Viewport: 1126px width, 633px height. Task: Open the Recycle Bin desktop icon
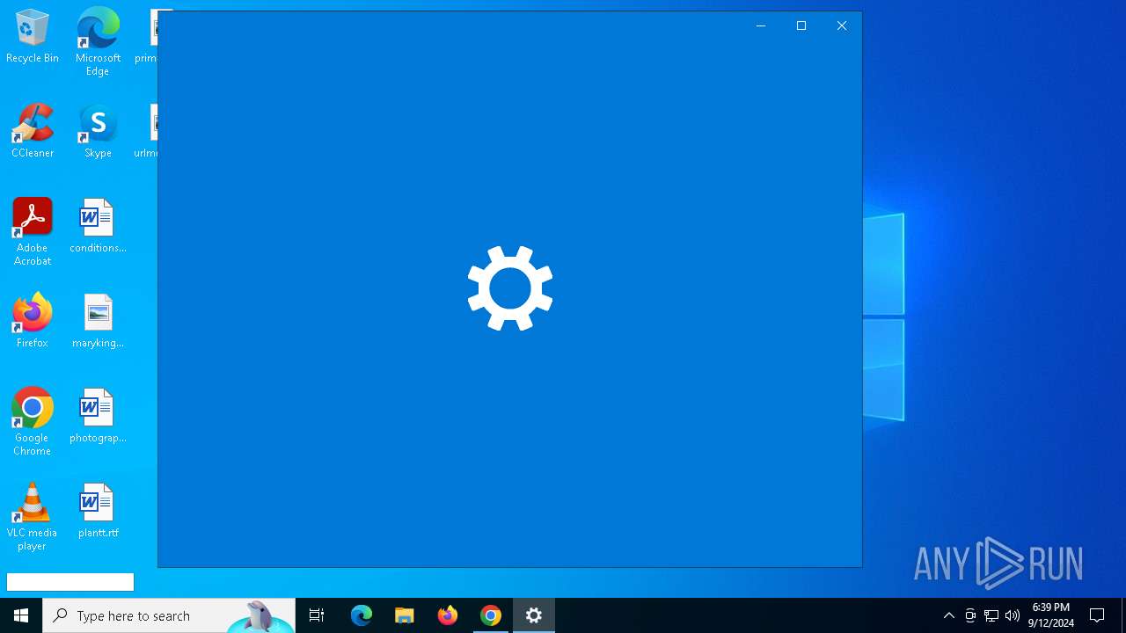(x=33, y=36)
